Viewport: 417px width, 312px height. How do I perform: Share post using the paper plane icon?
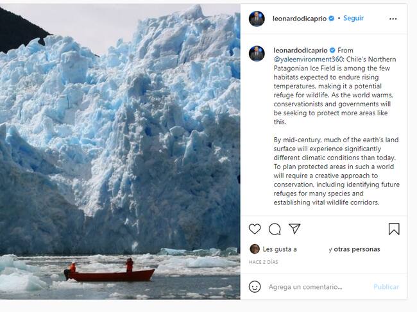(294, 229)
